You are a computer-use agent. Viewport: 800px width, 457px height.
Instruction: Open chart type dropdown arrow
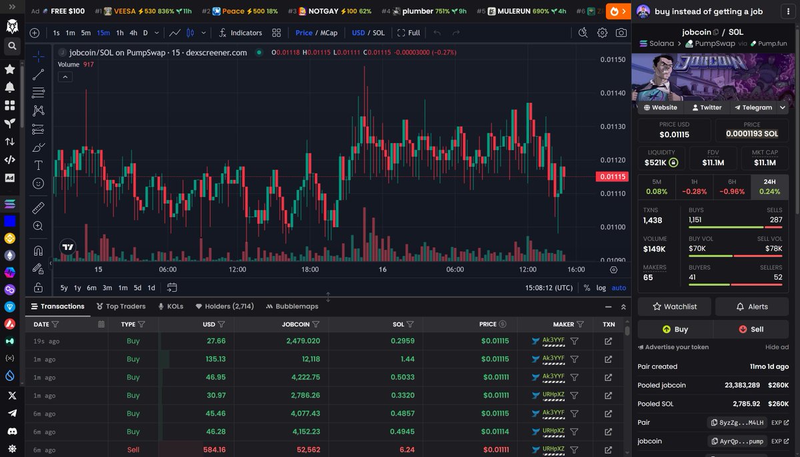coord(203,33)
